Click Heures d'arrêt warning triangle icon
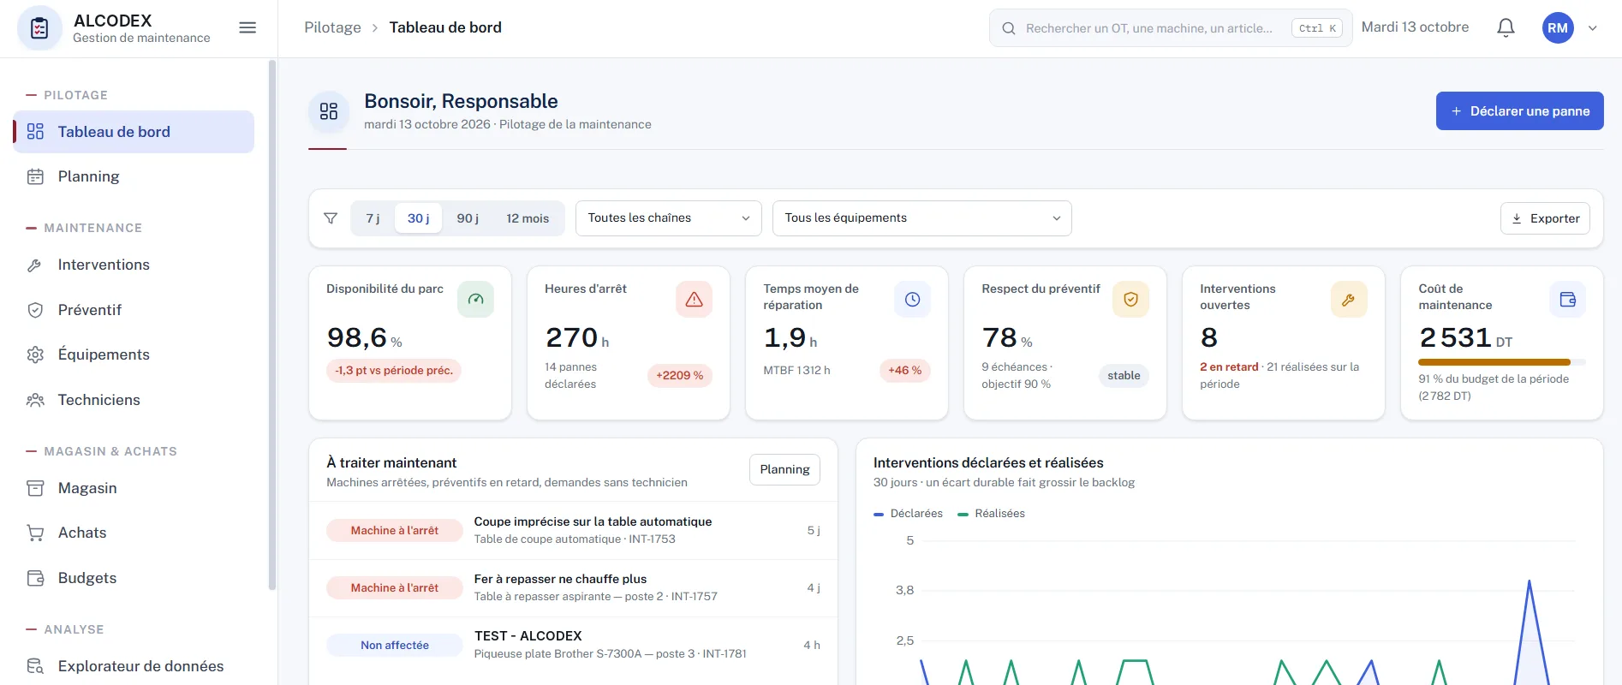 click(x=694, y=300)
